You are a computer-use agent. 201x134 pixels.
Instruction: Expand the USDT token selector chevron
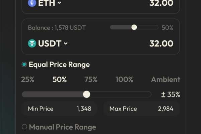(66, 44)
